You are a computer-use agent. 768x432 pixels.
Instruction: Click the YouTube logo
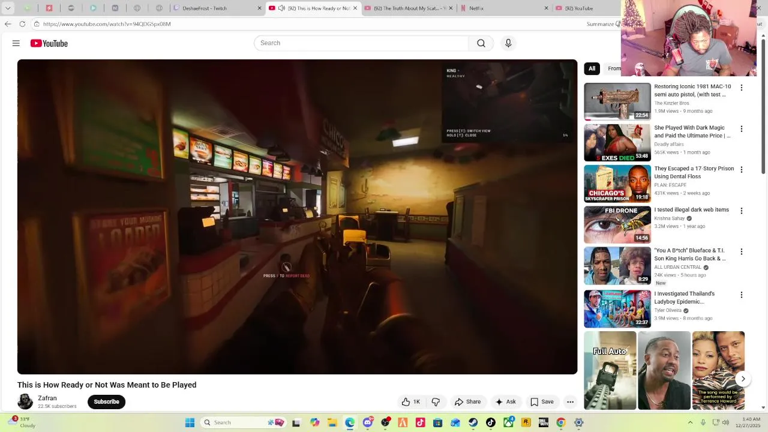[49, 43]
